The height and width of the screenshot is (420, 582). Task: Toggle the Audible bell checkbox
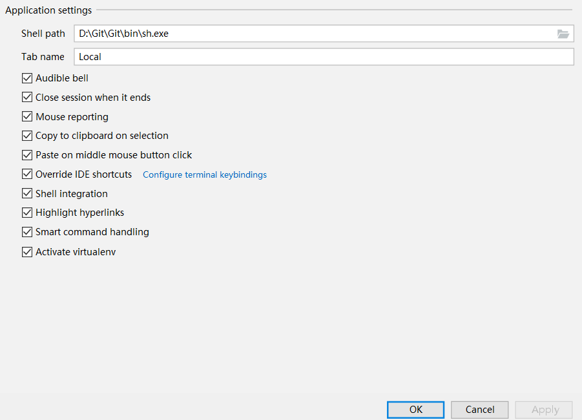[x=27, y=78]
